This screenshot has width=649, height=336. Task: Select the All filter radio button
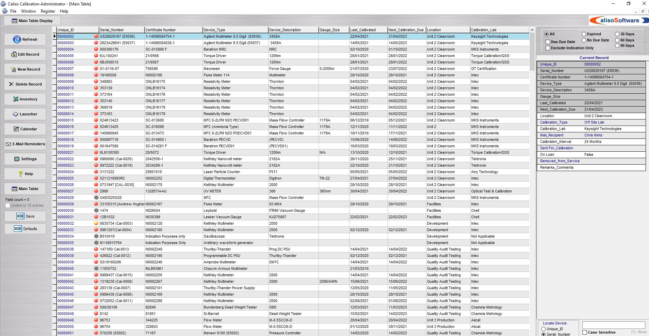[546, 34]
